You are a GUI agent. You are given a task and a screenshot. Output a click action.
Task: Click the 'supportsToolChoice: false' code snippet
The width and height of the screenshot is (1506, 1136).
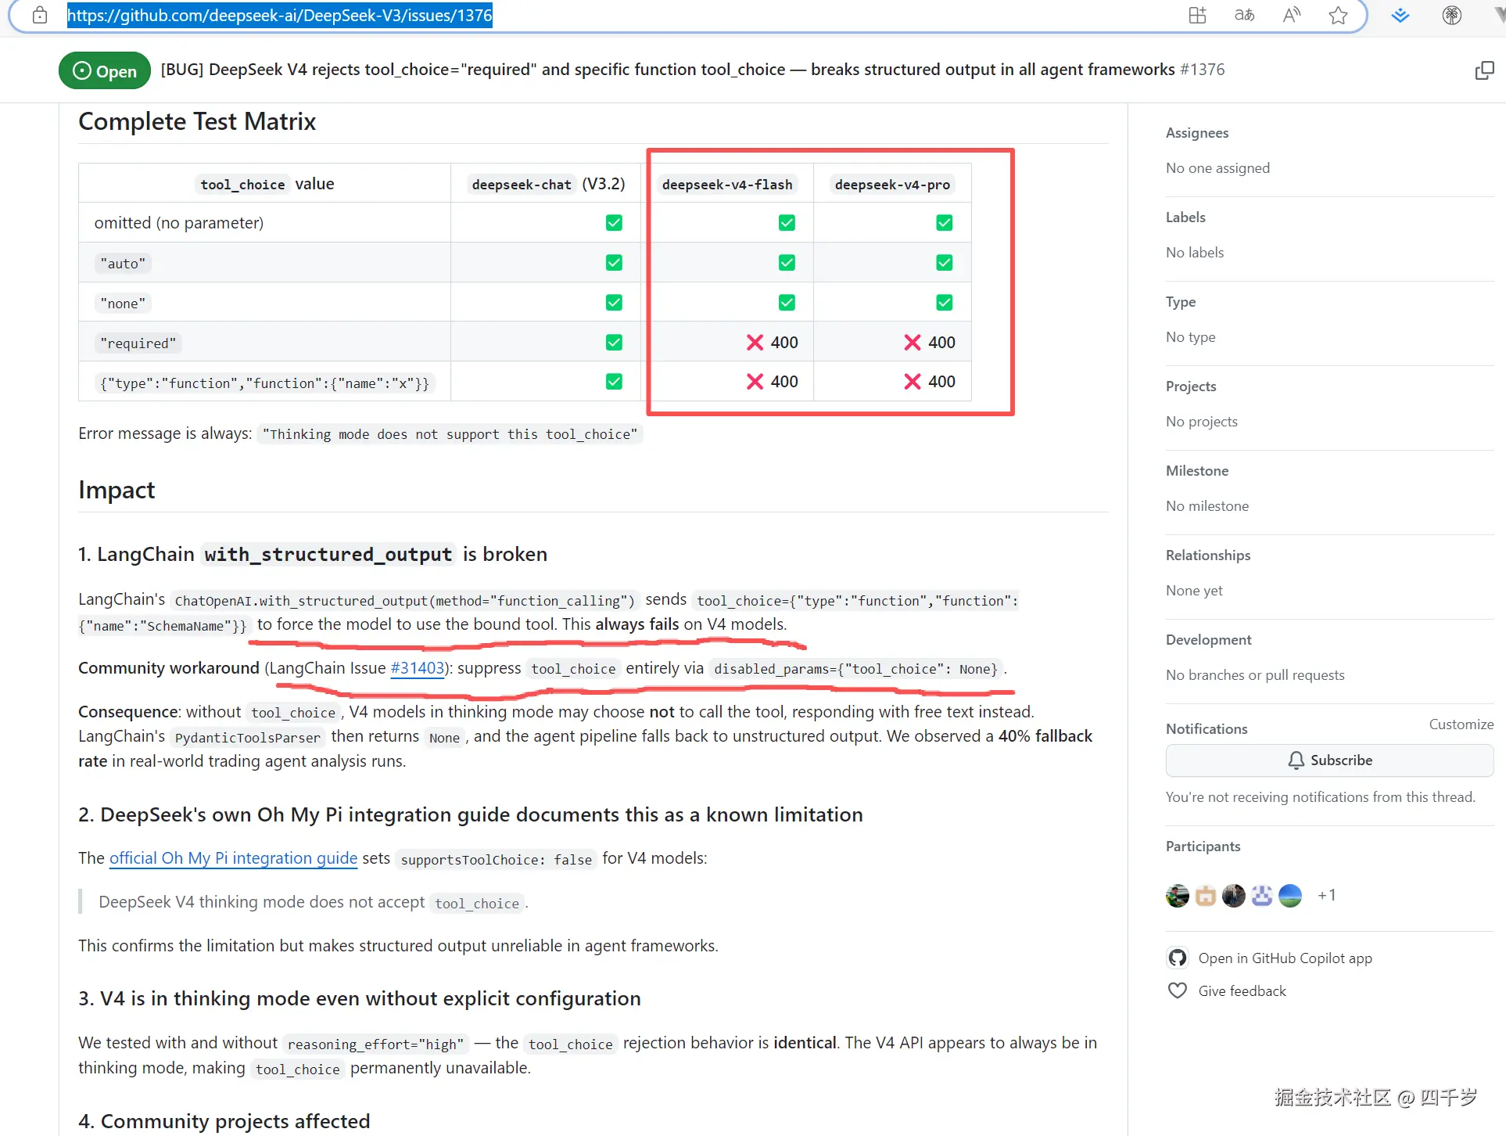496,859
